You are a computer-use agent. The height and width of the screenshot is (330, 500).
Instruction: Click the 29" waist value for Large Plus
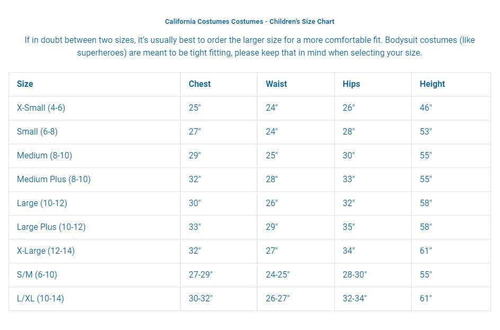pyautogui.click(x=272, y=227)
